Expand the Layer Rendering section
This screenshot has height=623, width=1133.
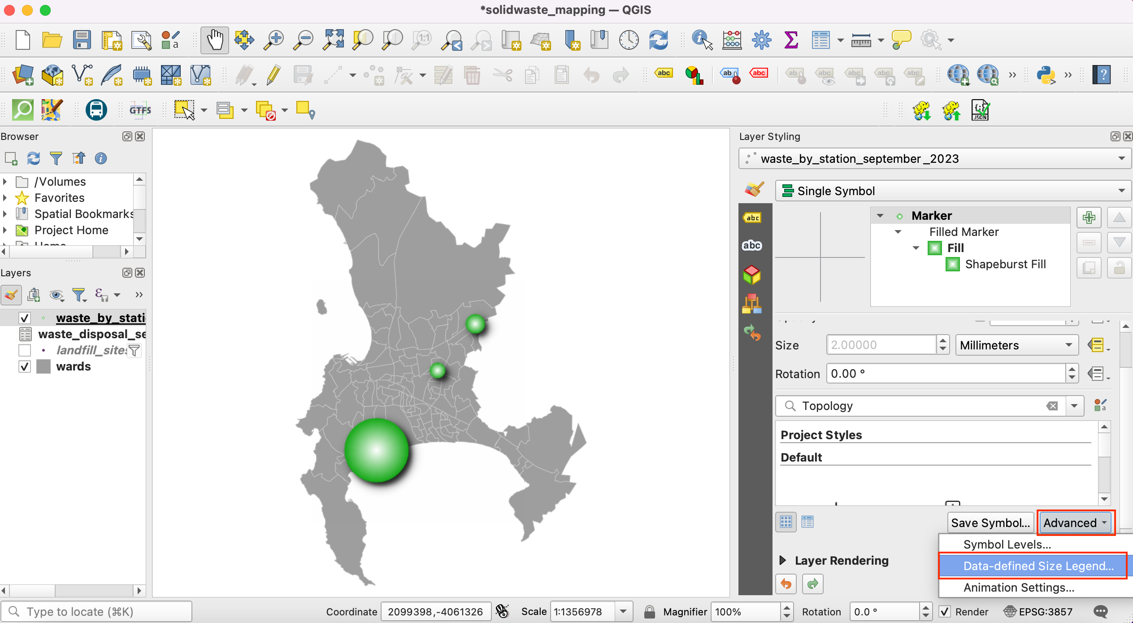783,561
